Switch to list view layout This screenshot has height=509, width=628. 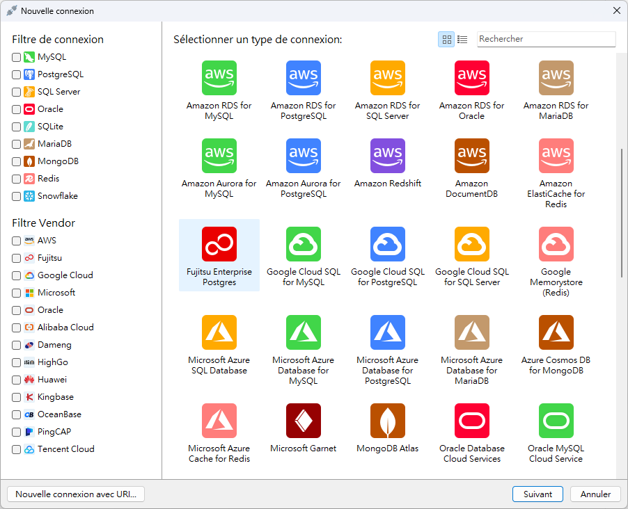coord(462,40)
